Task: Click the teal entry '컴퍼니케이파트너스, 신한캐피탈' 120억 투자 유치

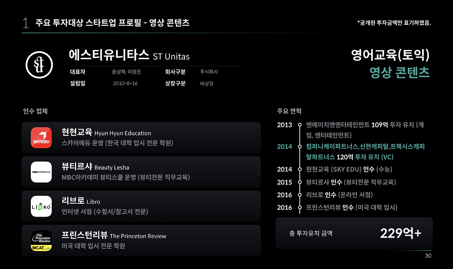Action: pos(365,152)
